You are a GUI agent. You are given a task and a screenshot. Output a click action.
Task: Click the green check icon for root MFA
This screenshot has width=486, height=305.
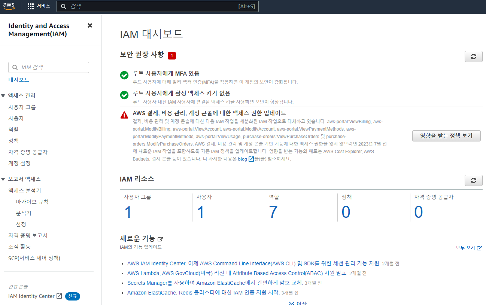tap(124, 76)
